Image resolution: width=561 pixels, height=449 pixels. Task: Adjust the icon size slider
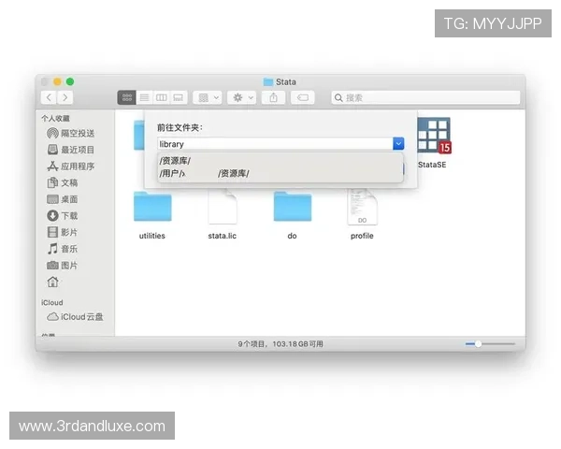click(x=479, y=344)
